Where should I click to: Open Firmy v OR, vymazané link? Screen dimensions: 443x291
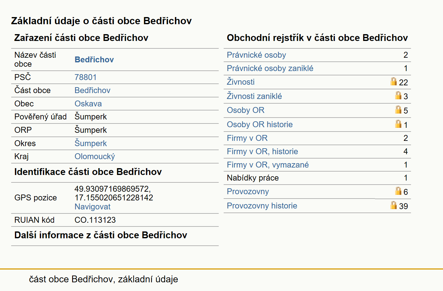tap(267, 165)
